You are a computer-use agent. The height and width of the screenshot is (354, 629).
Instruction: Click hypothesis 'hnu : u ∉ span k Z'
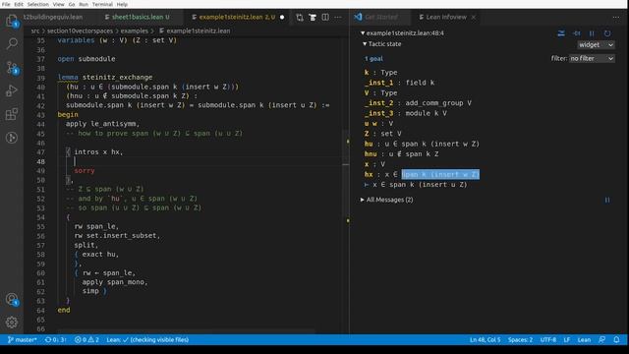click(x=402, y=154)
